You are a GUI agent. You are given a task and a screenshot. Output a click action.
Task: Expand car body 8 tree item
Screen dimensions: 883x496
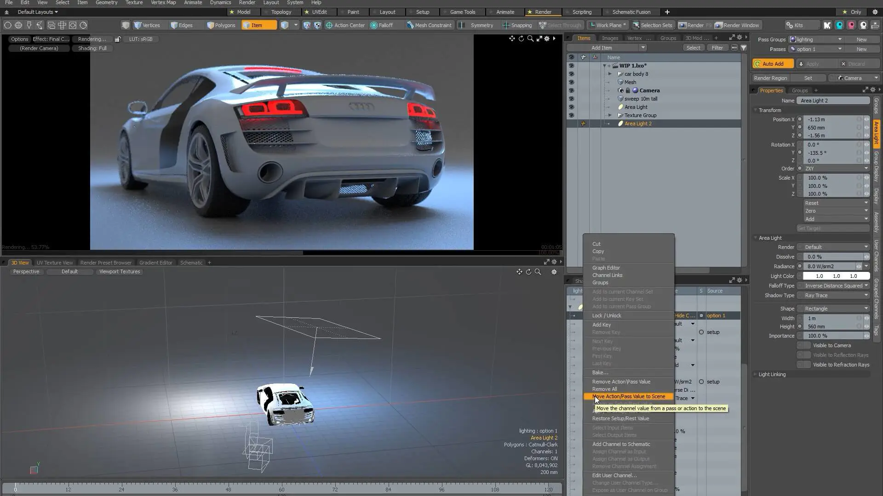click(x=610, y=74)
